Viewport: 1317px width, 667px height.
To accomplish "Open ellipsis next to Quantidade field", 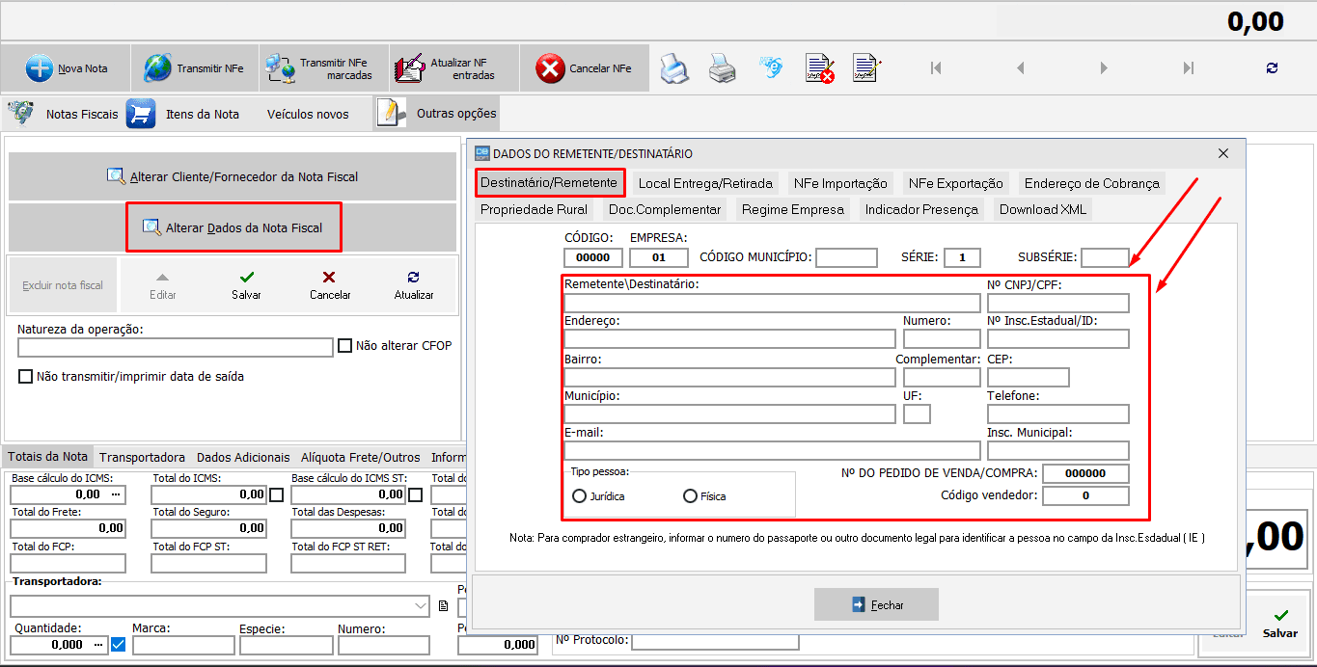I will (99, 645).
